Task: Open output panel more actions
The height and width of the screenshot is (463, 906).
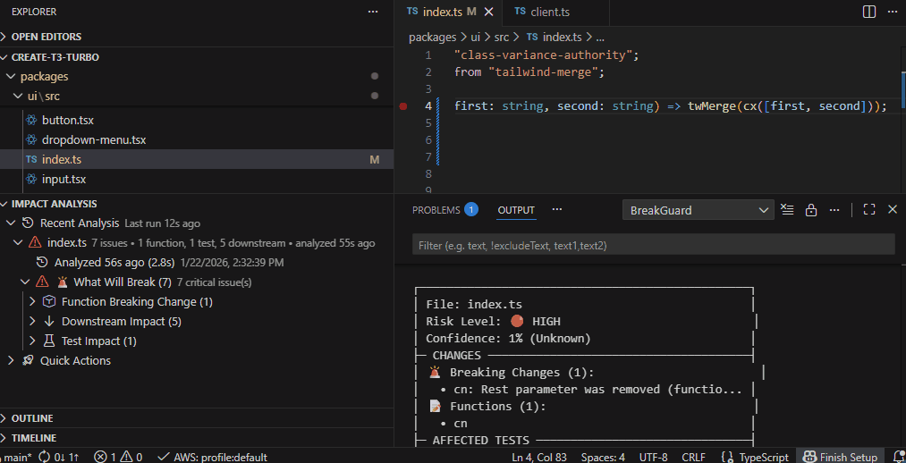Action: click(x=834, y=209)
